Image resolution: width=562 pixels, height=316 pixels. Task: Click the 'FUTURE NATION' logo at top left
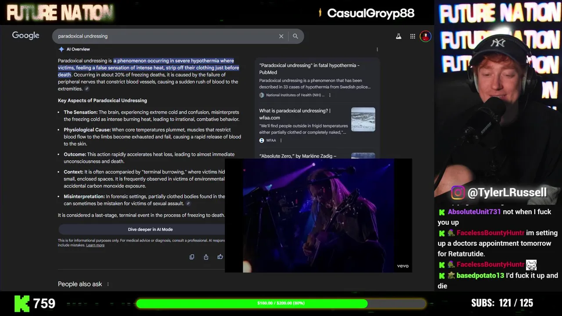click(x=60, y=13)
